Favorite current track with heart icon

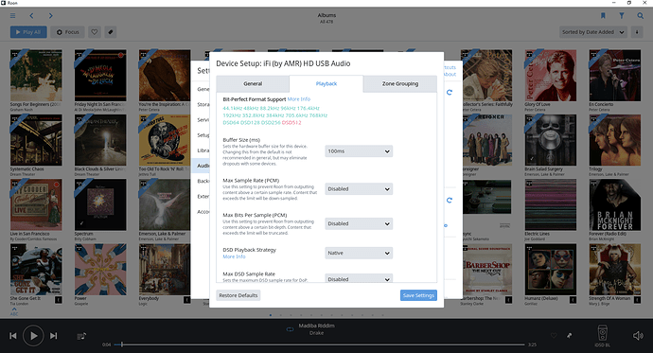click(554, 336)
